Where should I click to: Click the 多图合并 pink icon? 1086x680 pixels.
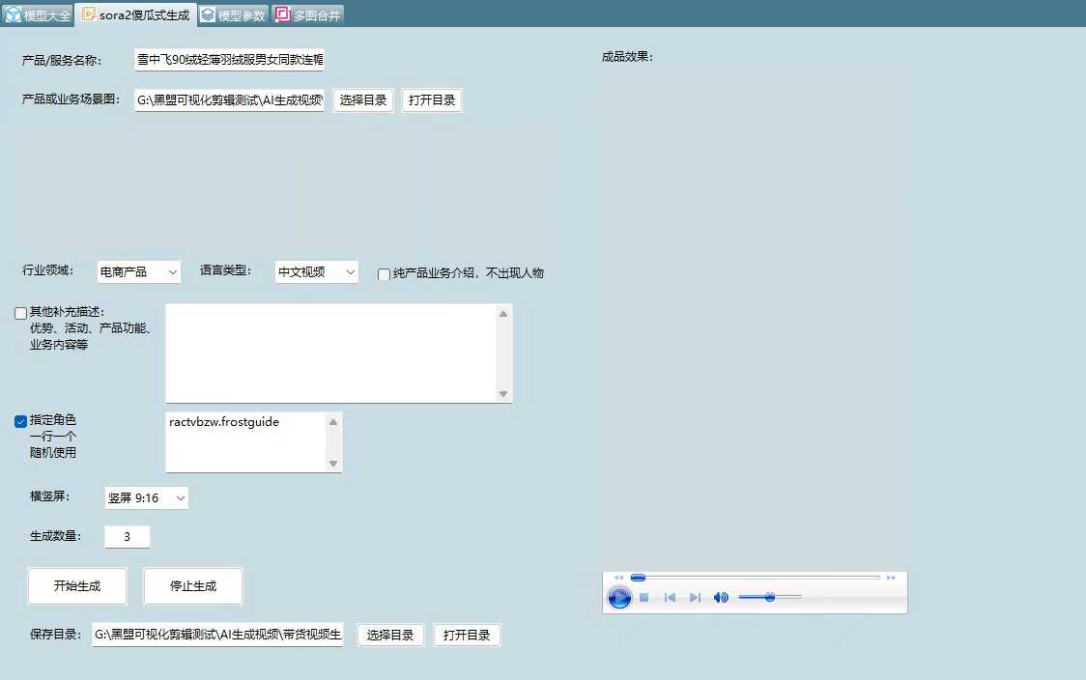click(282, 14)
